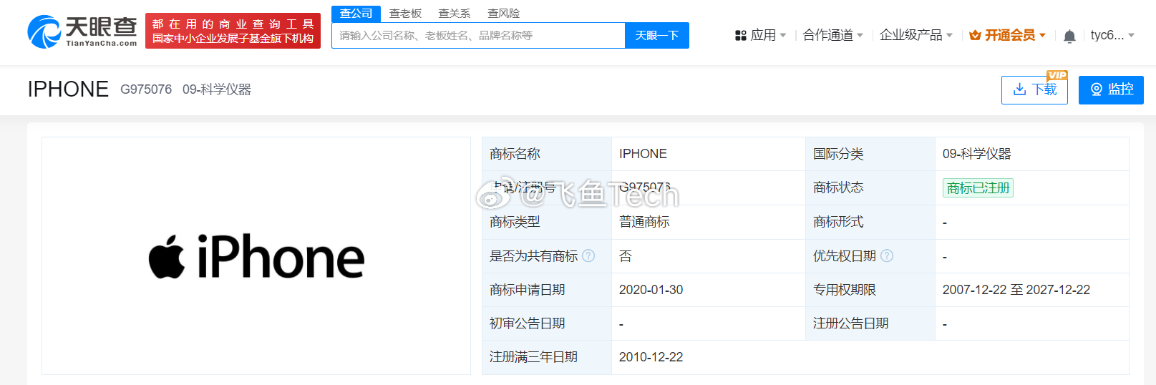Open the notification bell icon

click(x=1069, y=36)
